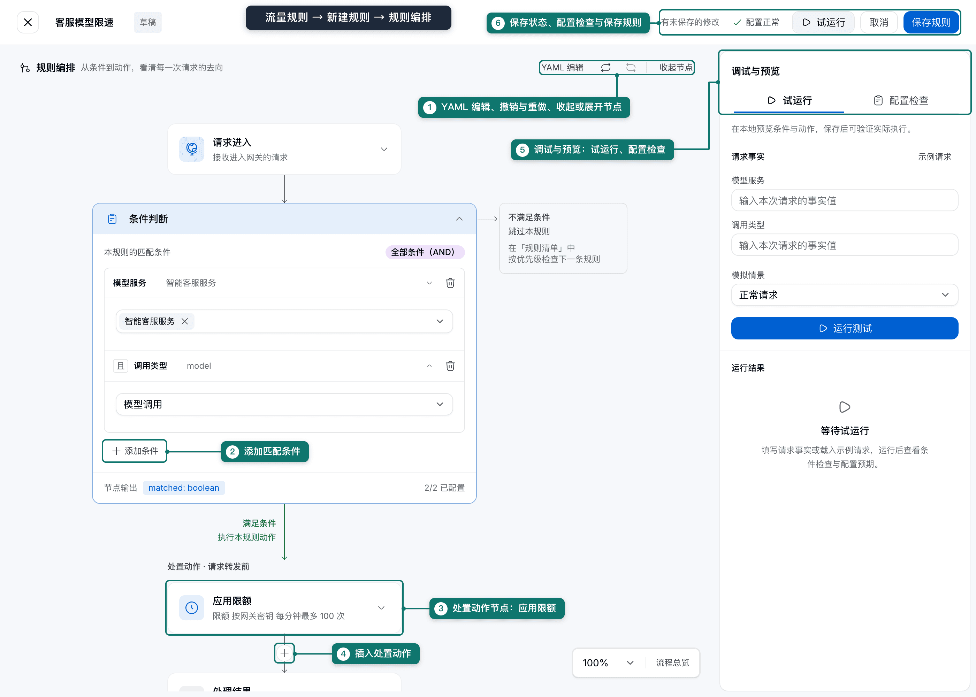Click the plus icon to insert an action

click(284, 653)
